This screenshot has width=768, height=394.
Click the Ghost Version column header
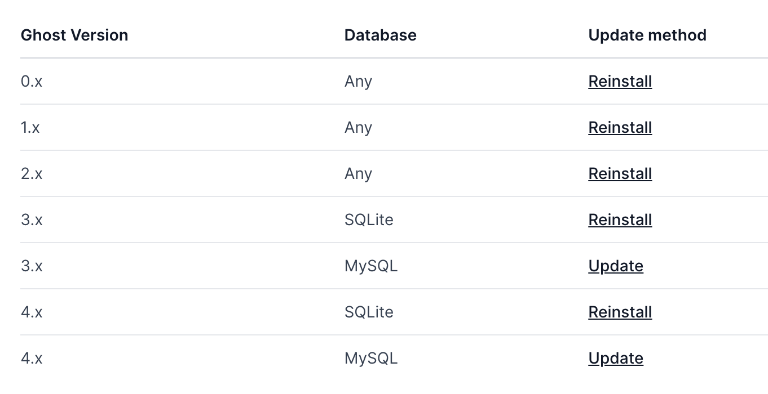click(x=74, y=35)
